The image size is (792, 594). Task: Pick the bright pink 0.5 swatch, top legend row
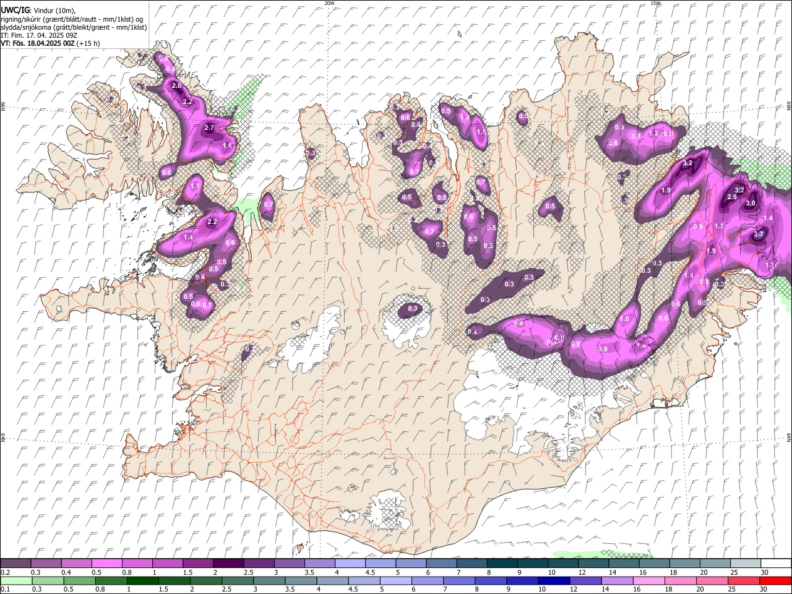pos(106,564)
